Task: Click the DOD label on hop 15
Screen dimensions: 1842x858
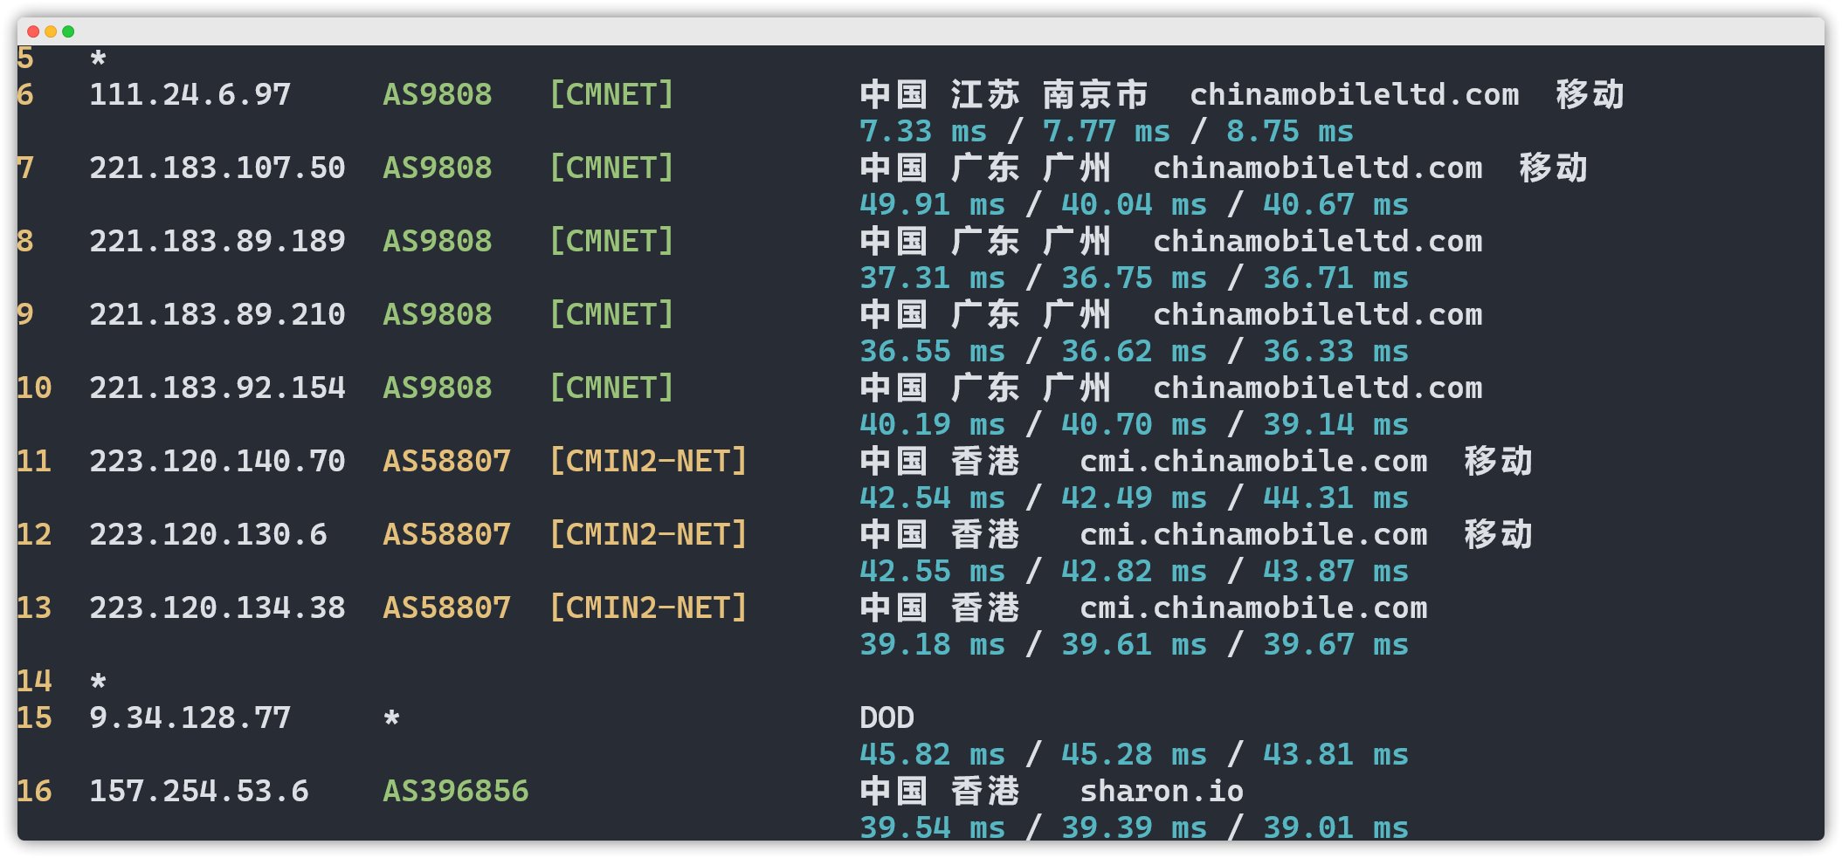Action: 887,717
